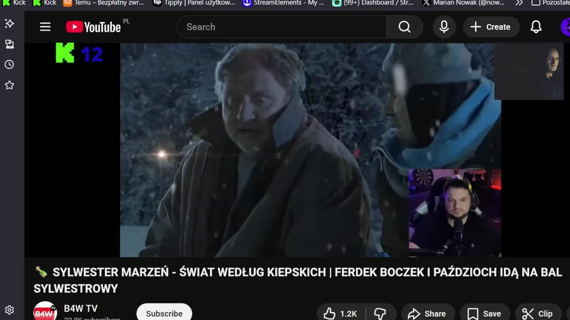Viewport: 570px width, 320px height.
Task: Dislike the video
Action: [x=380, y=313]
